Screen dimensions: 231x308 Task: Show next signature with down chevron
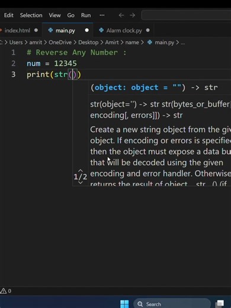pyautogui.click(x=81, y=182)
